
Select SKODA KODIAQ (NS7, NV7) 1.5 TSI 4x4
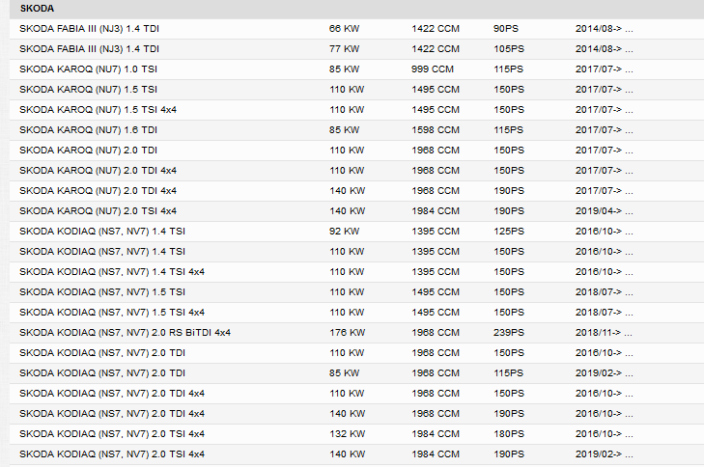click(x=112, y=313)
